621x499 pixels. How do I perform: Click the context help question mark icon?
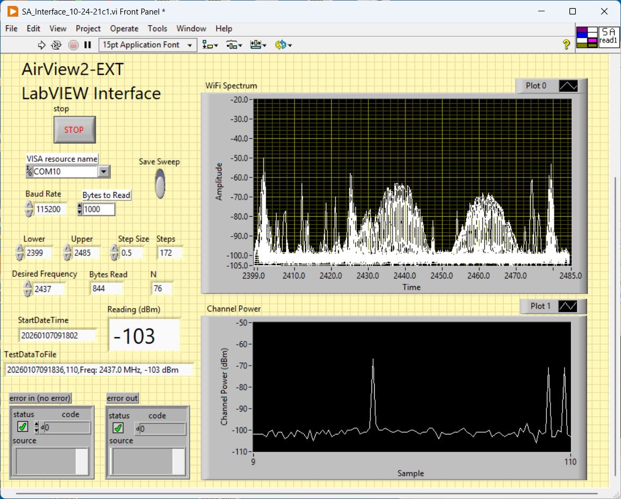tap(566, 45)
